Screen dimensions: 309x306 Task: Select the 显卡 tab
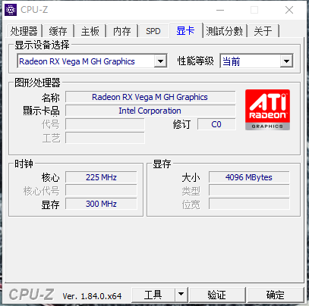(185, 30)
